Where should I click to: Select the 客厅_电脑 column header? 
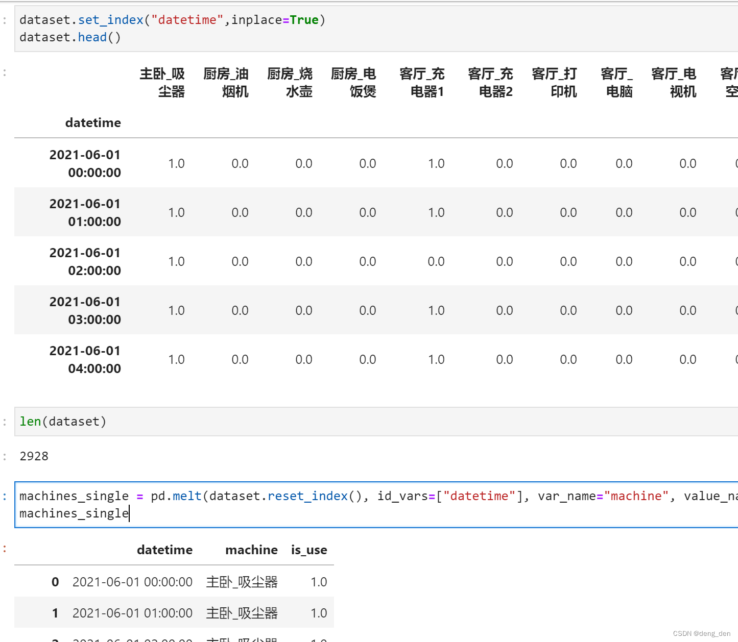coord(616,83)
